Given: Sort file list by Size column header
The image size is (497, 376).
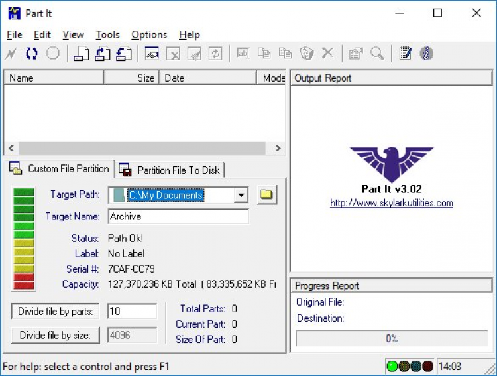Looking at the screenshot, I should [131, 78].
